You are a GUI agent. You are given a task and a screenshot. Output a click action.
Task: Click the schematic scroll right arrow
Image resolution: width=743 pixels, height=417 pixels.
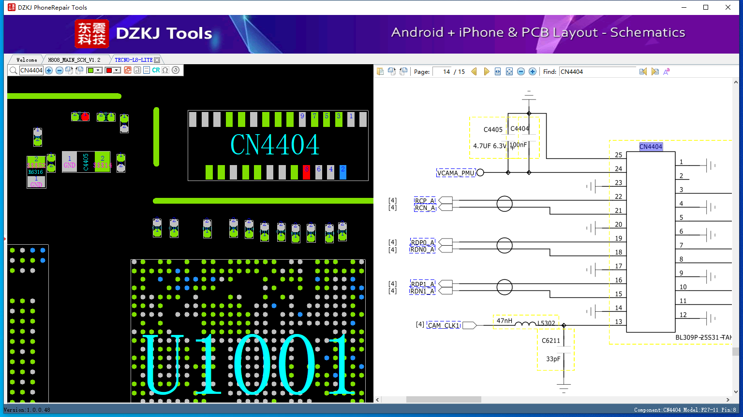point(728,400)
